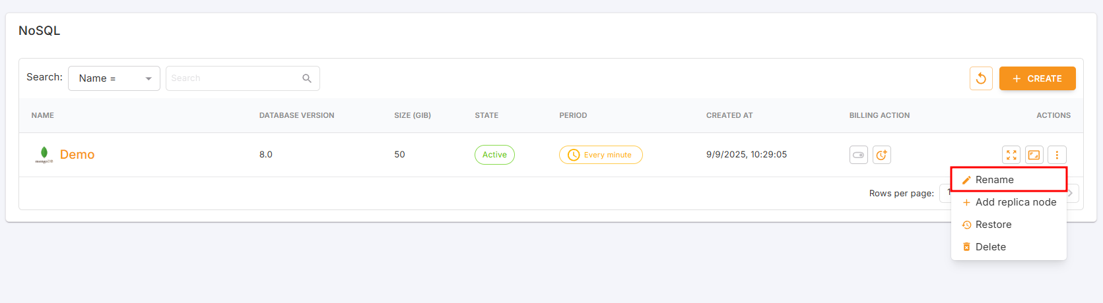Expand the Rows per page selector
The width and height of the screenshot is (1103, 303).
point(945,193)
